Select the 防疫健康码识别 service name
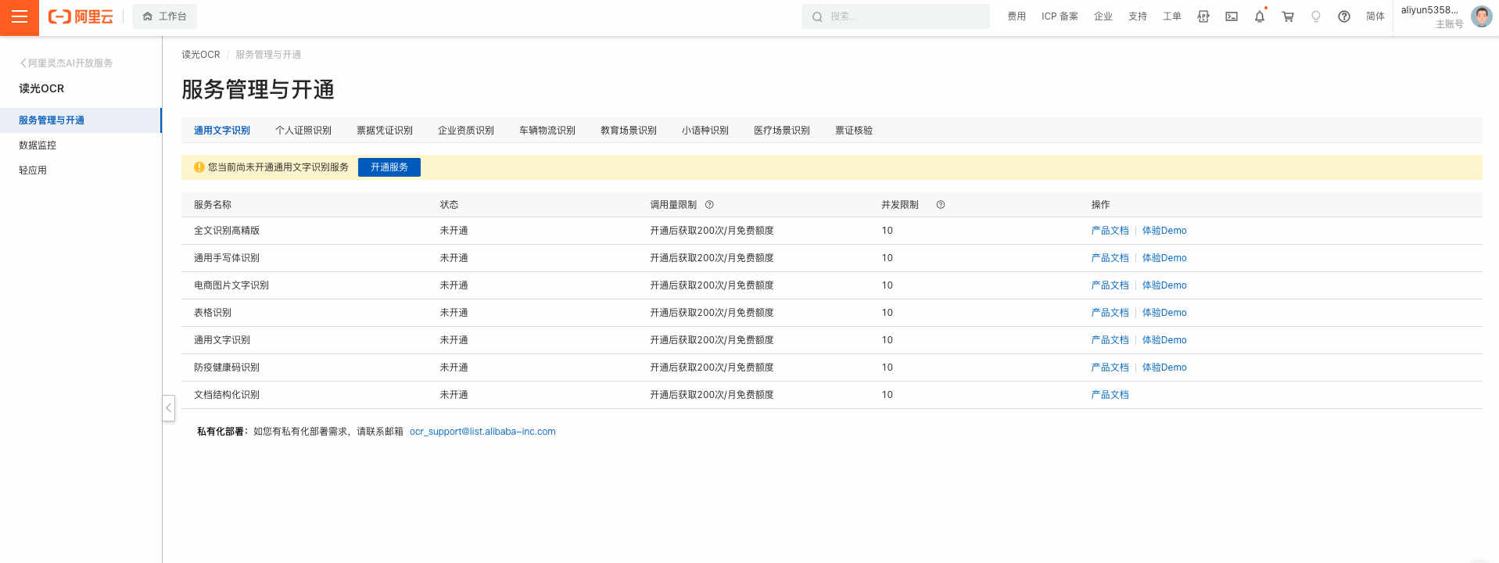The height and width of the screenshot is (563, 1499). pyautogui.click(x=227, y=368)
